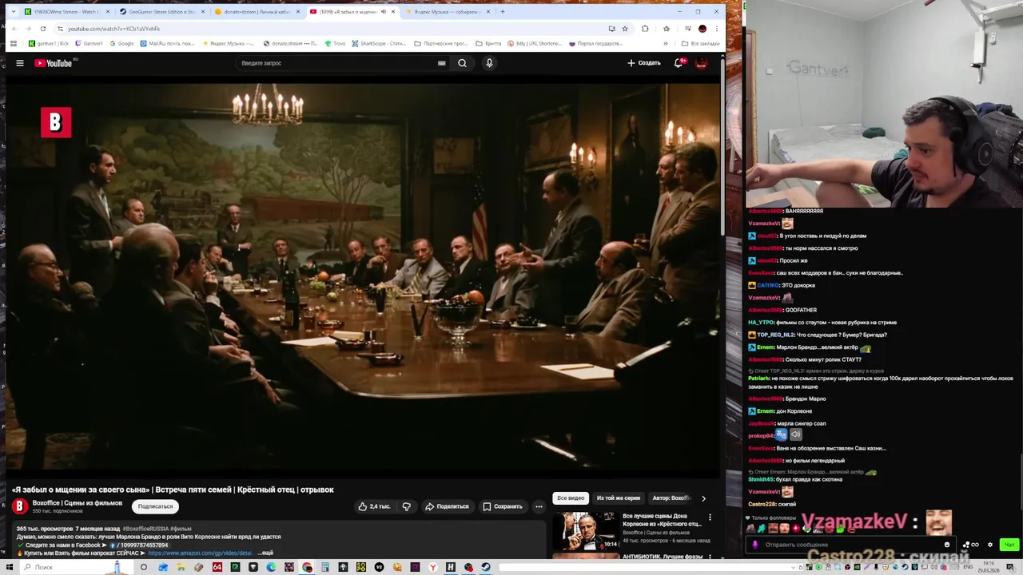This screenshot has width=1023, height=575.
Task: Open options for the first recommended video
Action: pos(710,517)
